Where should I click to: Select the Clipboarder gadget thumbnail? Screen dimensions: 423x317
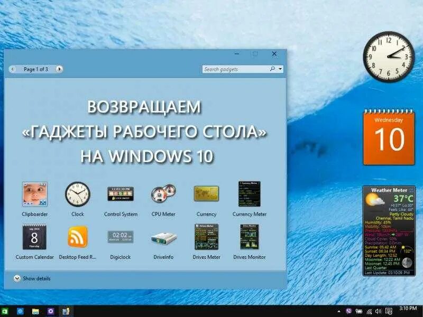pos(34,194)
